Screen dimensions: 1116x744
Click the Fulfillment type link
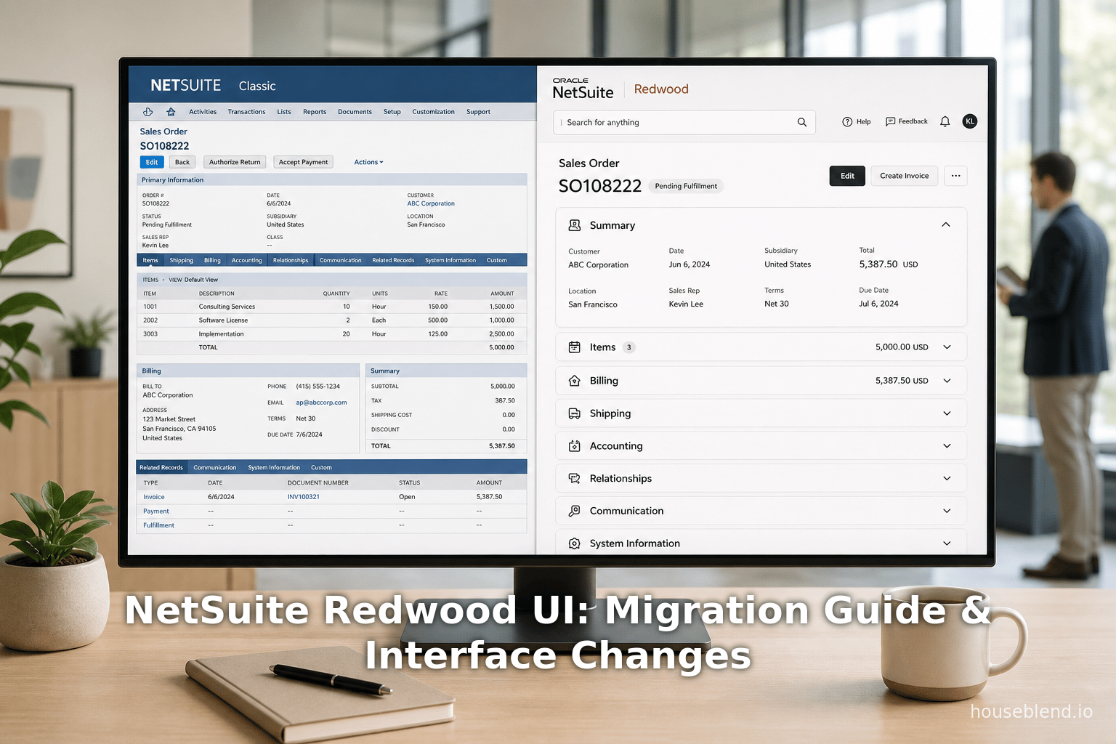coord(158,525)
